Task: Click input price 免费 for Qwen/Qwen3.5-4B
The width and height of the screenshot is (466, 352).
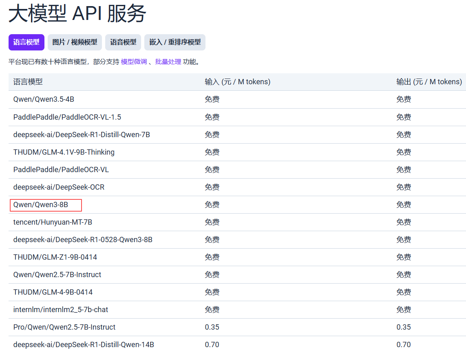Action: point(212,99)
